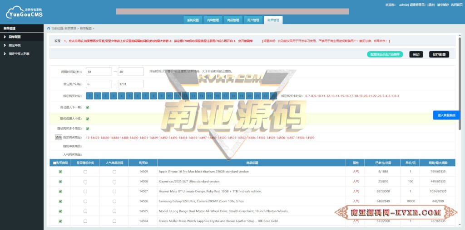Screen dimensions: 465x230
Task: Select hour 10 in the purchase time row
Action: coord(169,96)
